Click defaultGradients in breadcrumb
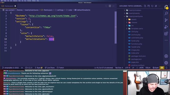The width and height of the screenshot is (170, 95). 84,10
